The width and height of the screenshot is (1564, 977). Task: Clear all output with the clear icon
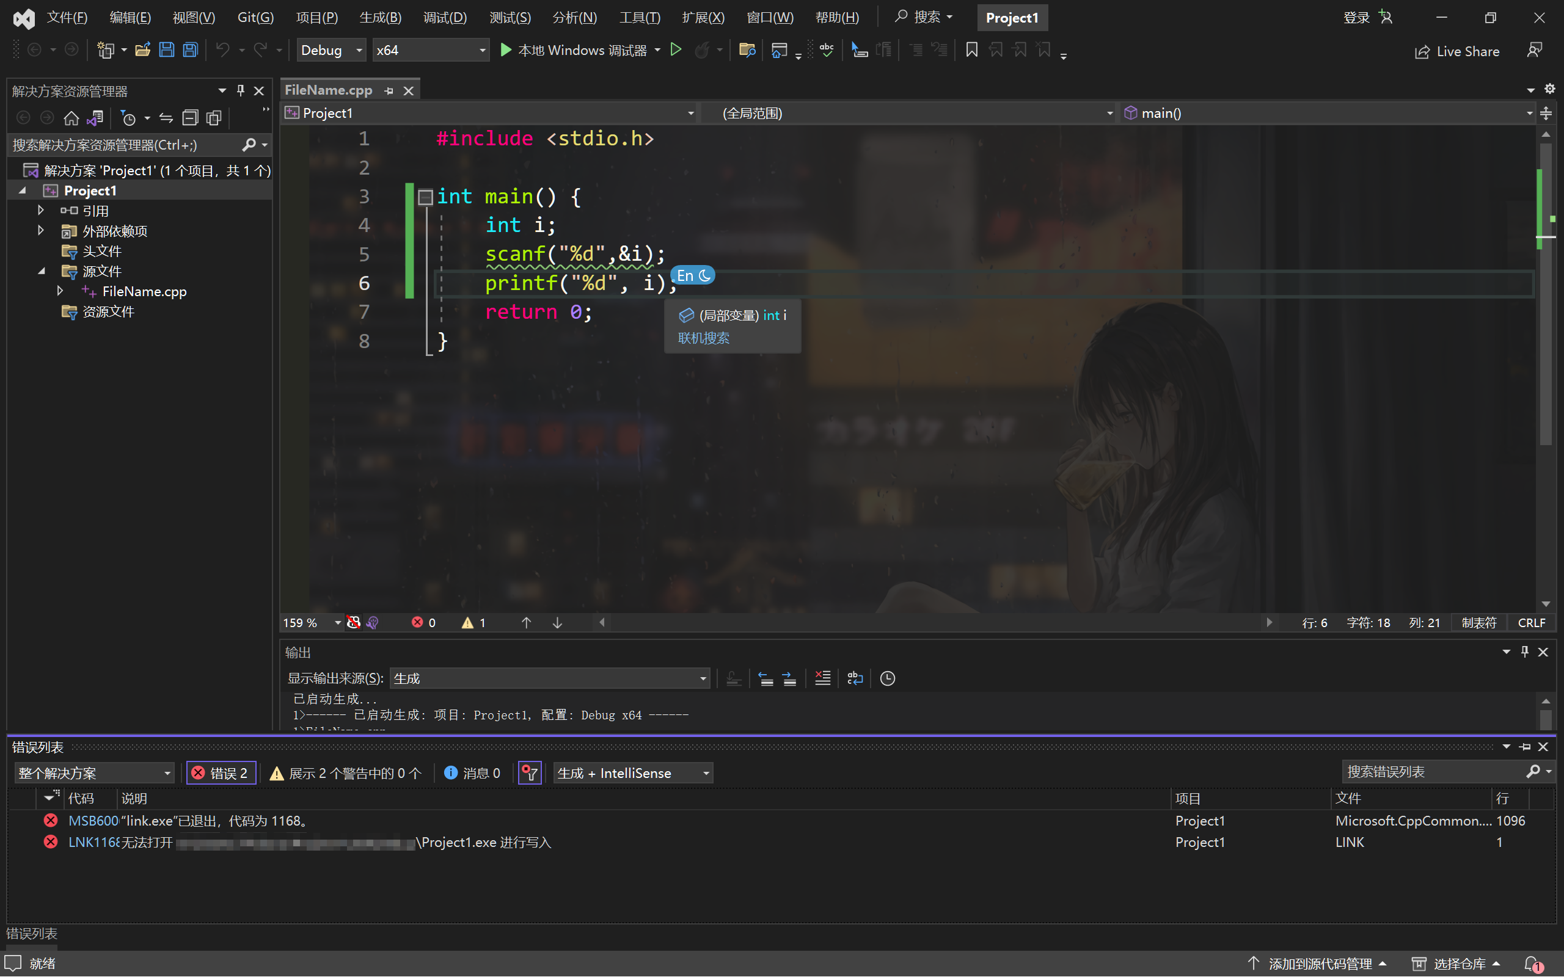(822, 678)
